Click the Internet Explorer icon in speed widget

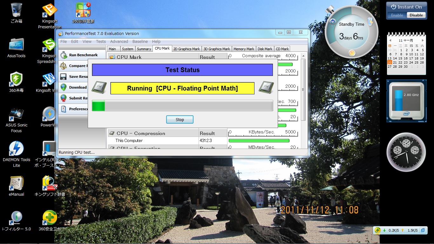pyautogui.click(x=423, y=230)
